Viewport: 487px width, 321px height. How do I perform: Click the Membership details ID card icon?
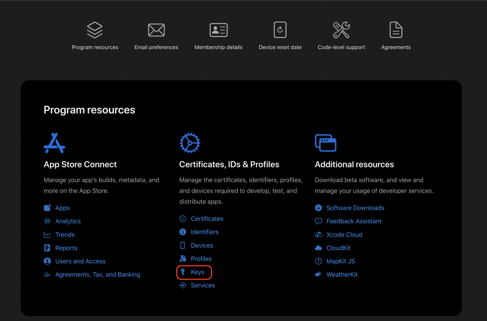click(x=218, y=30)
